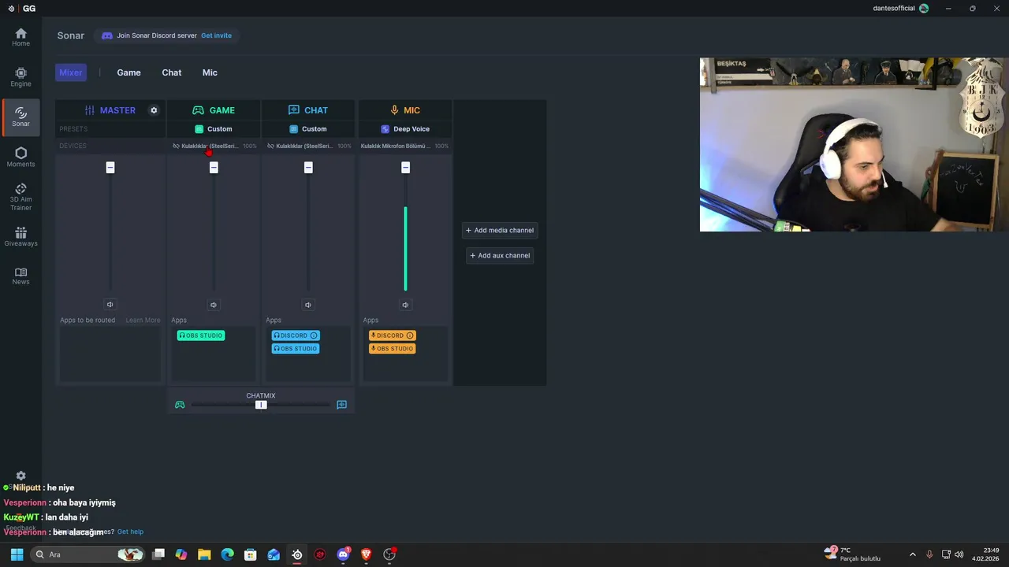This screenshot has width=1009, height=567.
Task: Click Discord tag in Mic apps
Action: (x=393, y=335)
